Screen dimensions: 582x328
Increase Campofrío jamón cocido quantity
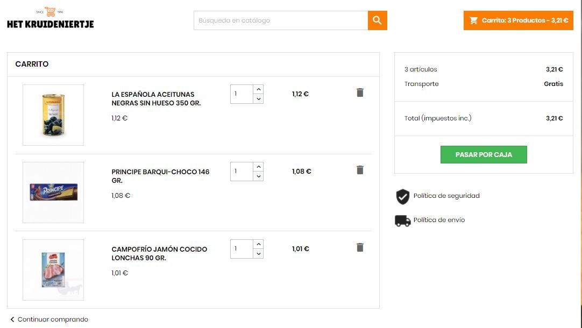pyautogui.click(x=258, y=244)
